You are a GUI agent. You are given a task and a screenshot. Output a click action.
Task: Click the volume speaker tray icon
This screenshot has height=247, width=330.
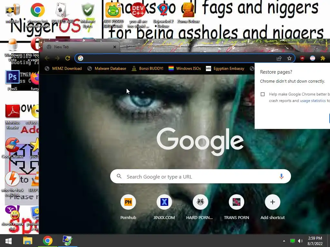(300, 241)
